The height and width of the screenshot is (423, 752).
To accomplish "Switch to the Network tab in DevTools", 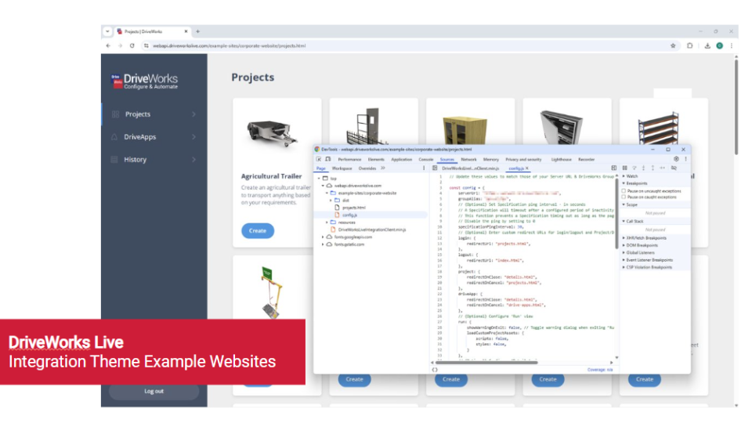I will point(468,159).
